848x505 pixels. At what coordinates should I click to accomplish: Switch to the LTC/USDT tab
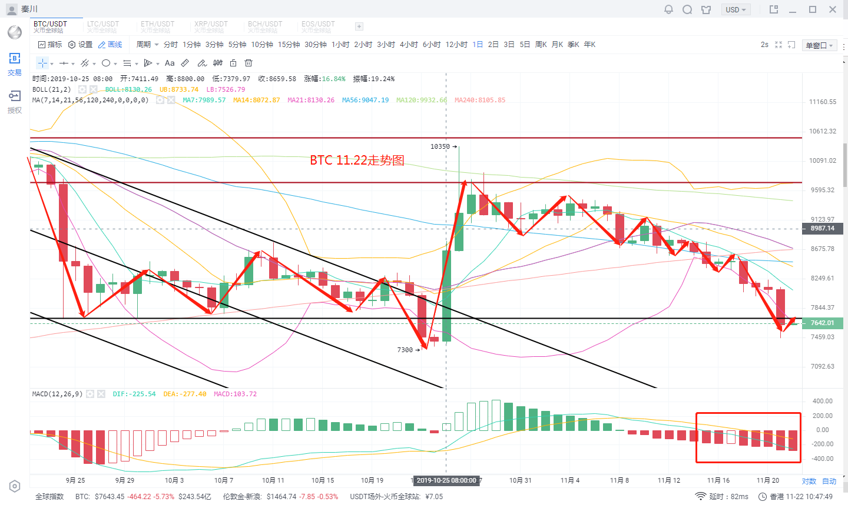pos(103,26)
